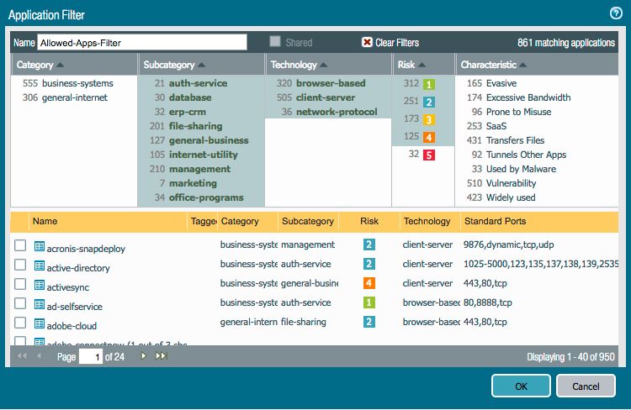Click the Clear Filters link
Viewport: 631px width, 410px height.
pos(397,43)
